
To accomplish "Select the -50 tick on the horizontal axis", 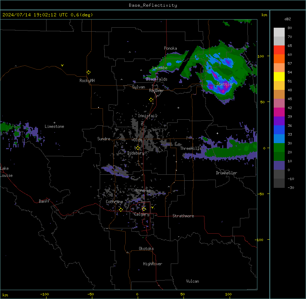I will [91, 294].
